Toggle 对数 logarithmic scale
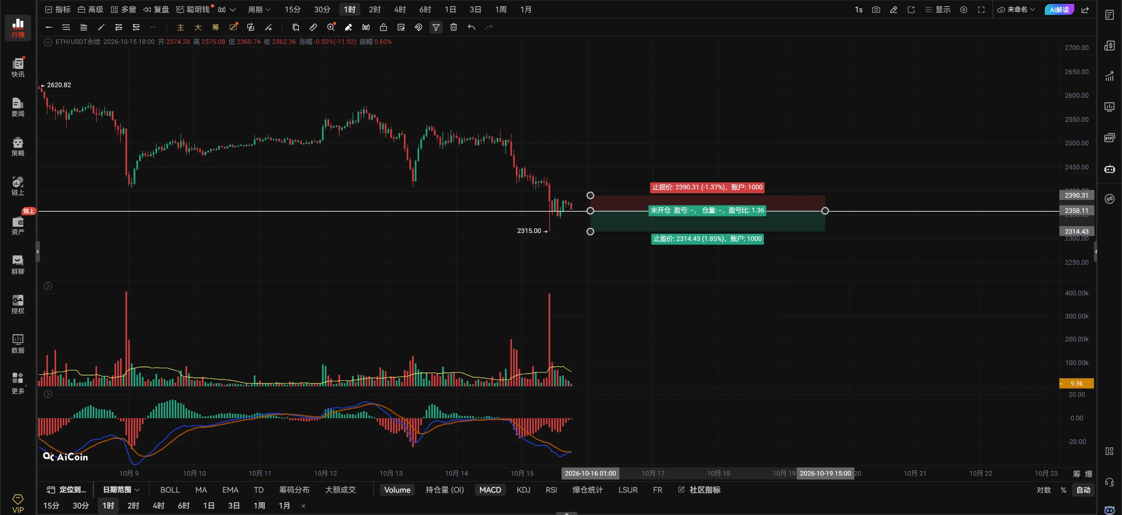 click(1044, 490)
